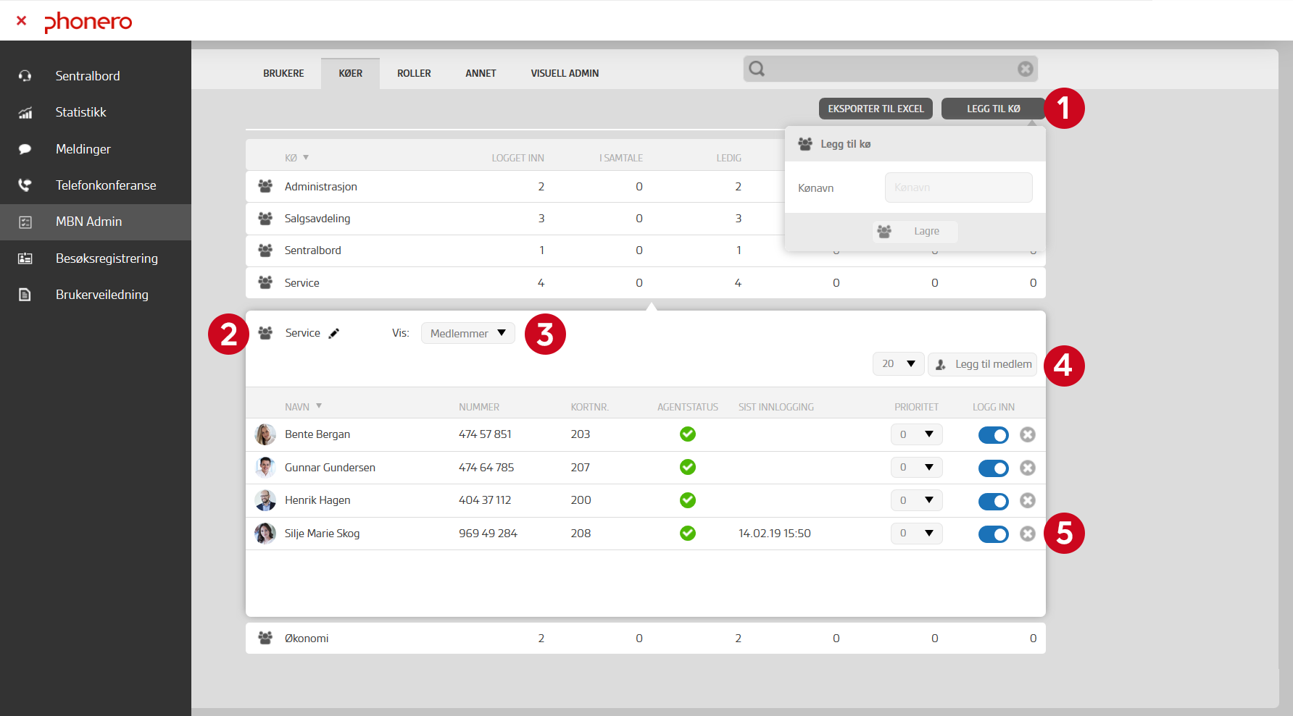Remove Gunnar Gundersen from the queue
This screenshot has width=1293, height=716.
1028,468
